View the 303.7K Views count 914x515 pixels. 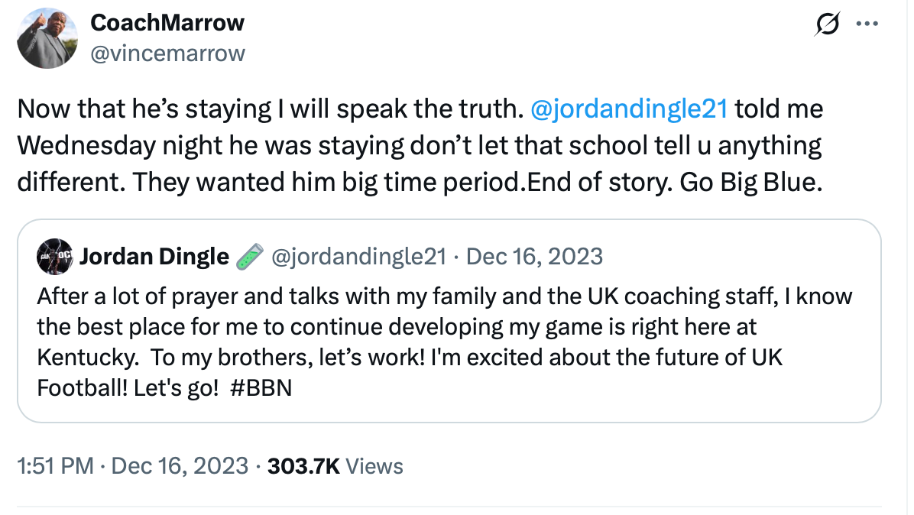coord(335,465)
